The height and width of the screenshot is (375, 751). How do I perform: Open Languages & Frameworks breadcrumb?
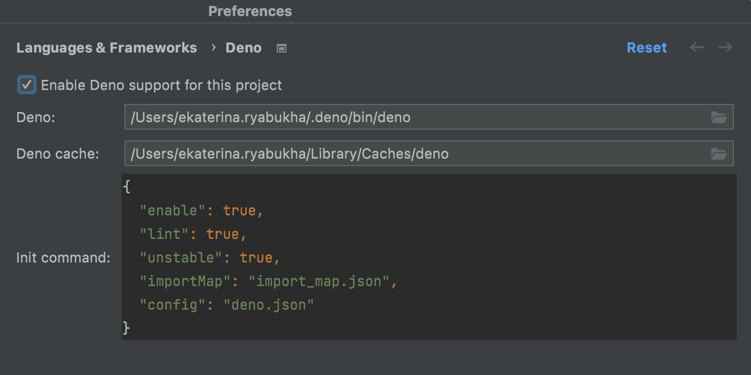coord(107,48)
